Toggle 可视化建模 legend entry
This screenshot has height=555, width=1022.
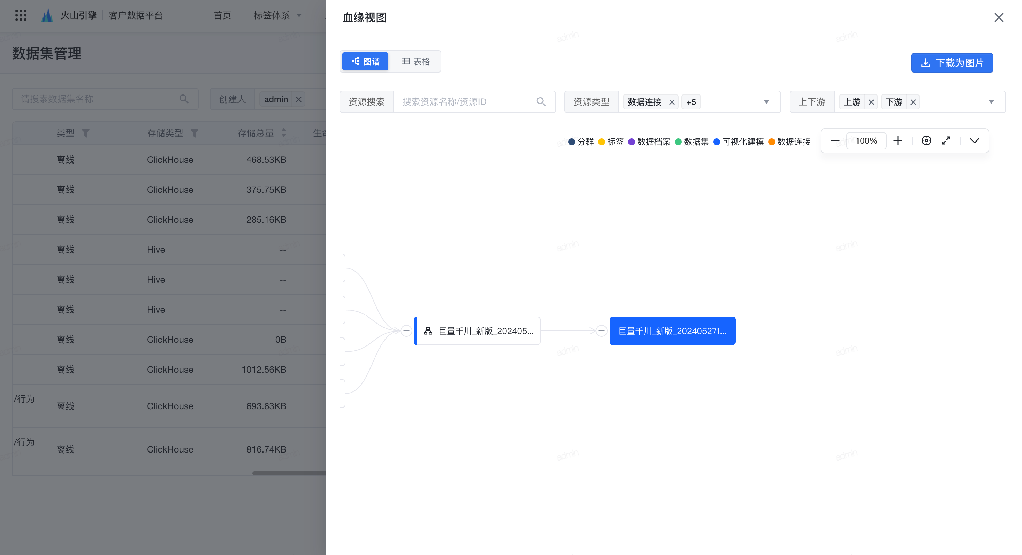738,142
